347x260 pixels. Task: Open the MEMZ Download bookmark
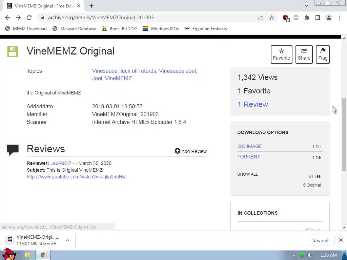26,28
